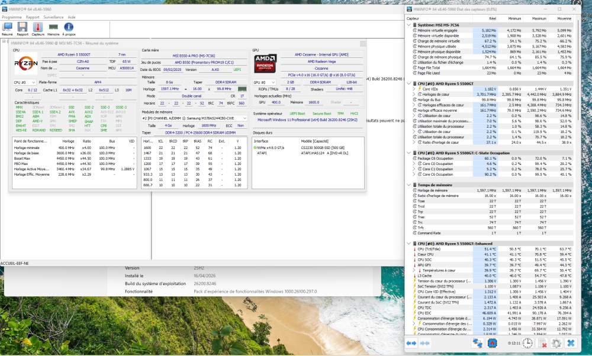Collapse AMD Ryzen 5 5500GT: Enhanced group
Viewport: 592px width, 356px height.
point(409,244)
